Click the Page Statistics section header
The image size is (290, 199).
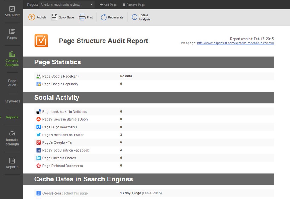148,62
